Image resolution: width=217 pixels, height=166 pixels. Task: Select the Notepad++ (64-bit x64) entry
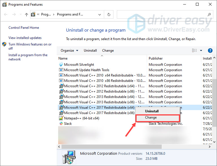pyautogui.click(x=82, y=118)
